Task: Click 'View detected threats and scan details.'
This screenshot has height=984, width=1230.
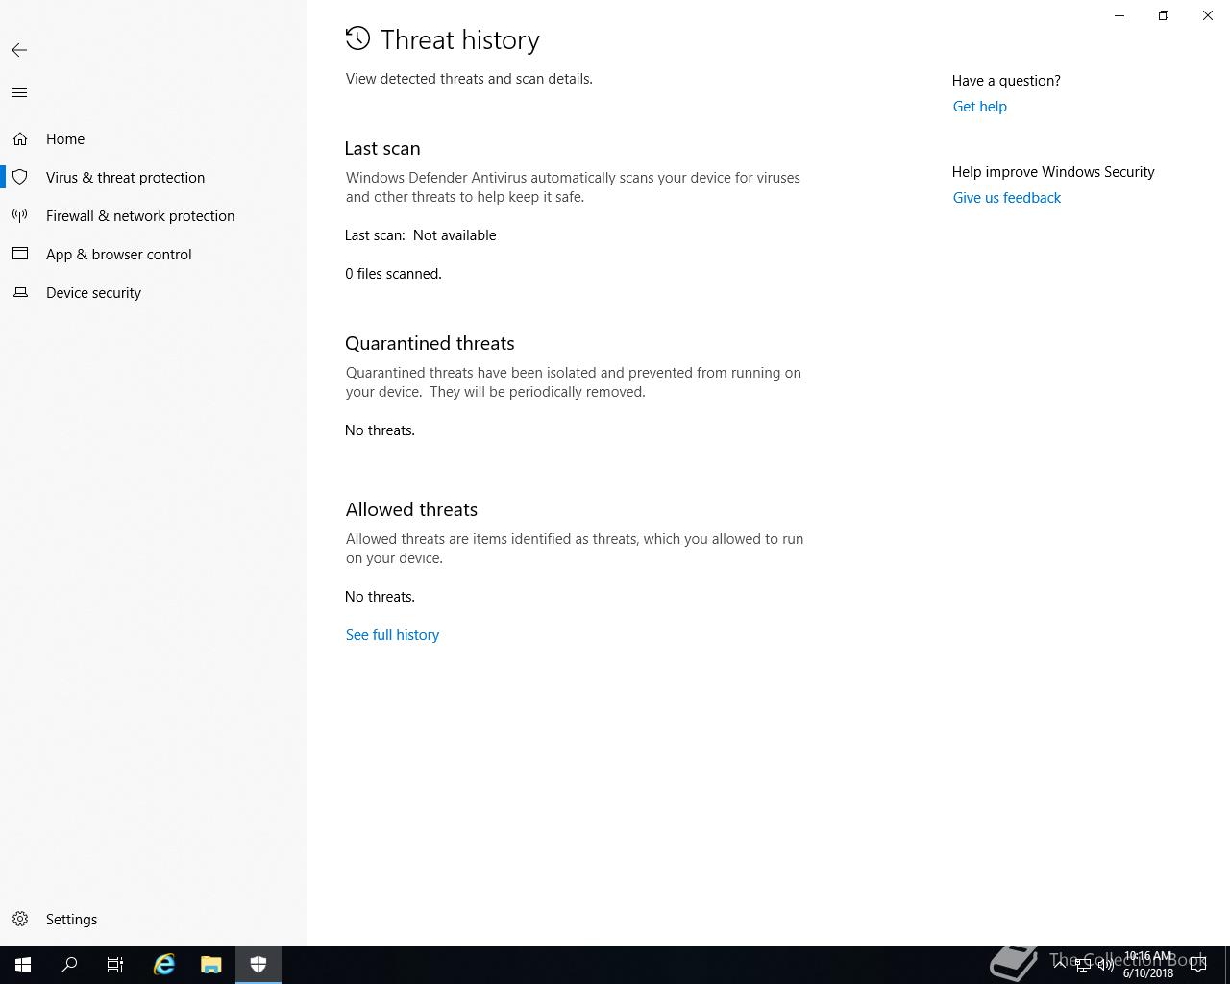Action: click(469, 79)
